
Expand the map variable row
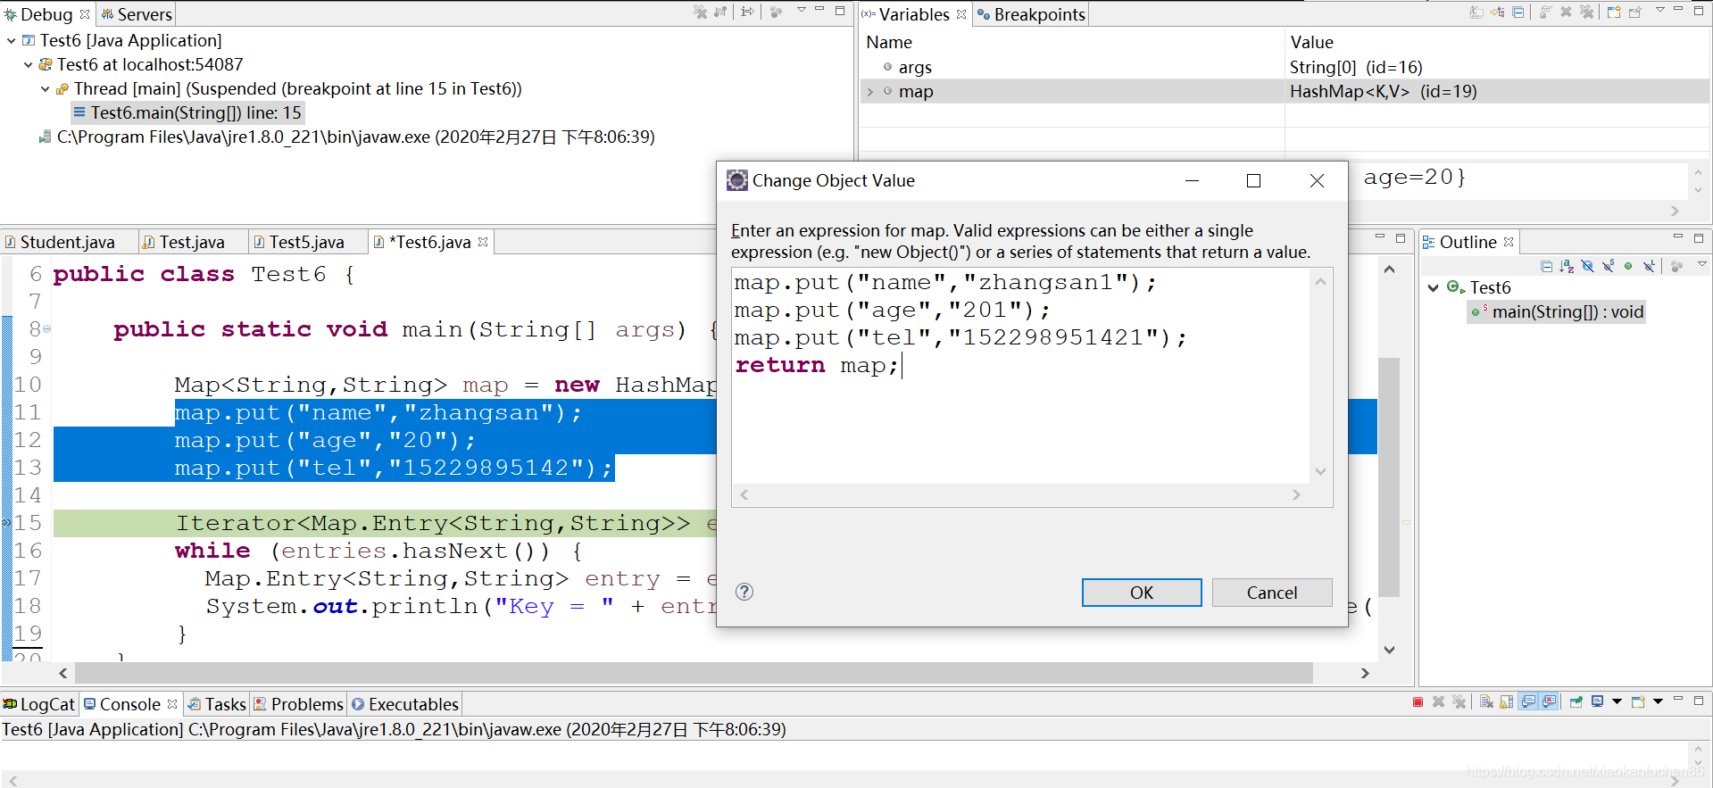870,91
